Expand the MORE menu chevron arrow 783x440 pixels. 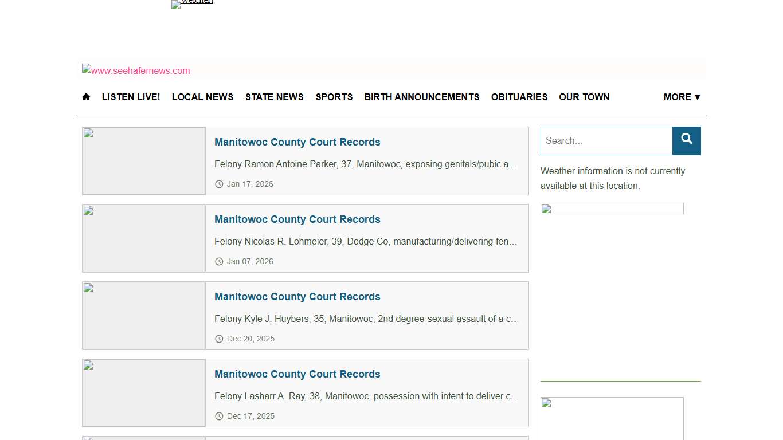(697, 97)
